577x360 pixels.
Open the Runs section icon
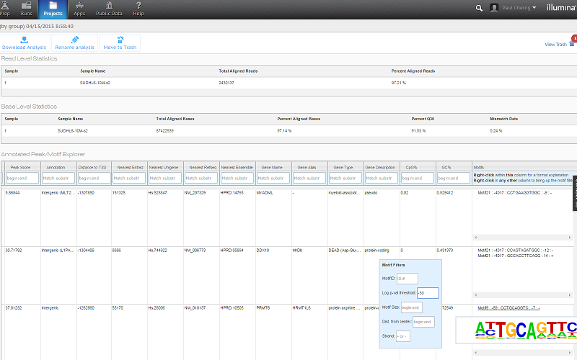pyautogui.click(x=27, y=9)
